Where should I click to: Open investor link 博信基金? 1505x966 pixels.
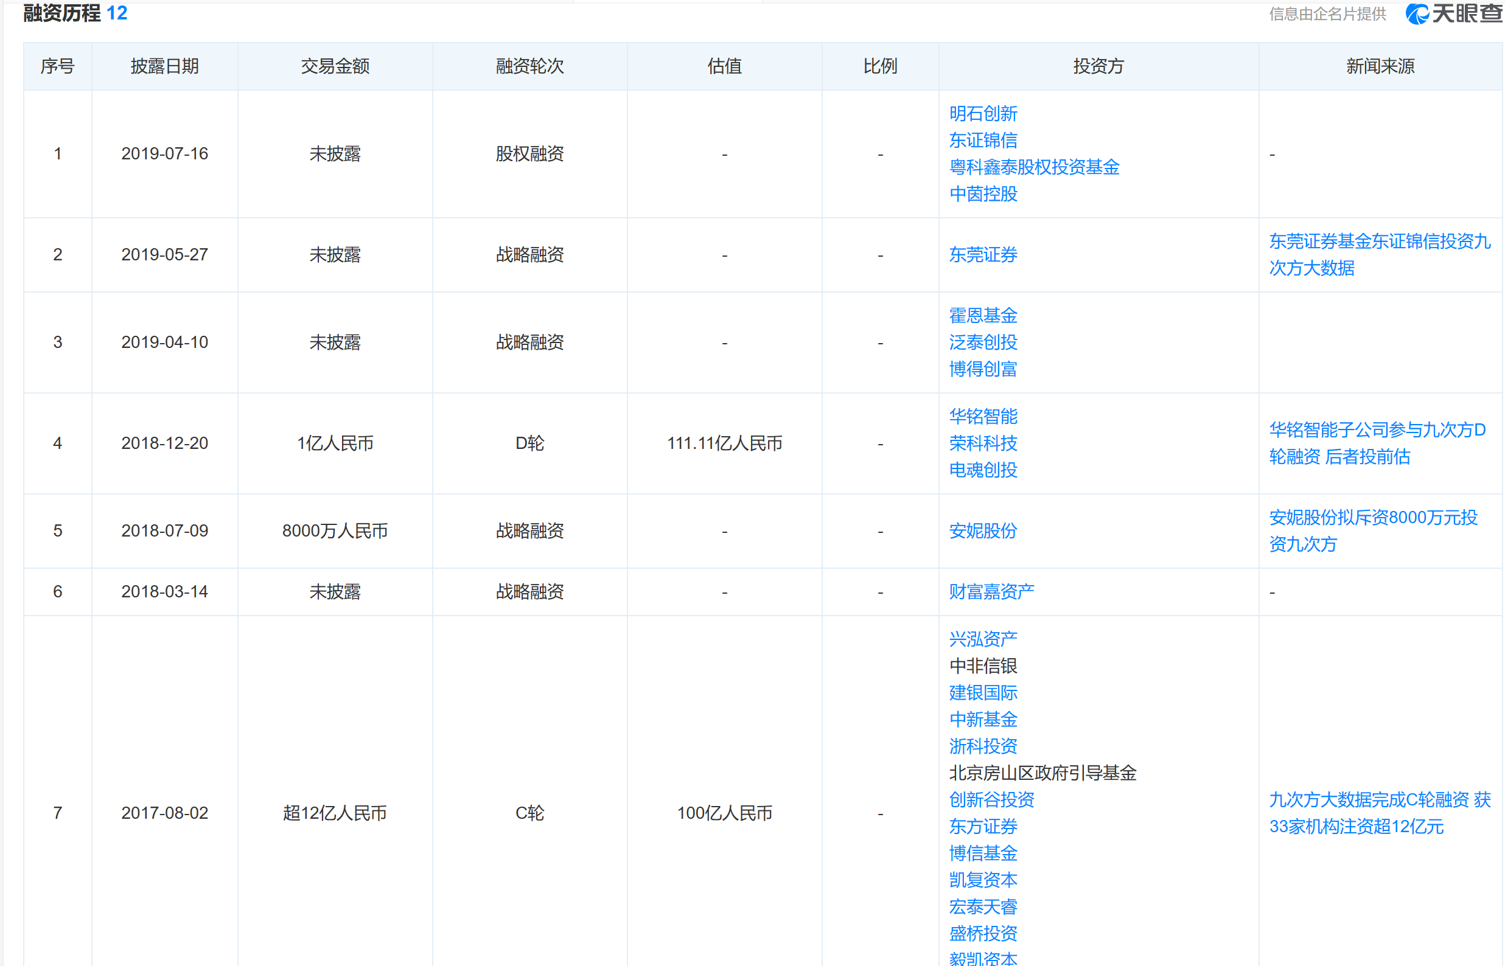click(x=983, y=854)
